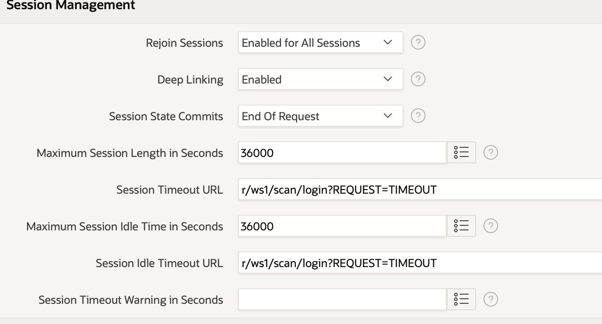Open list of values for Maximum Session Idle Time

(x=461, y=226)
